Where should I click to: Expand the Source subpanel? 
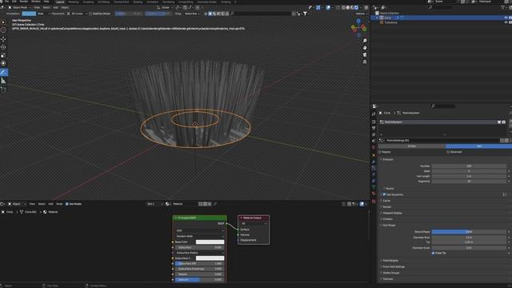[389, 189]
